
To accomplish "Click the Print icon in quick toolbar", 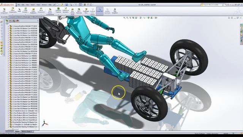I will pos(71,5).
